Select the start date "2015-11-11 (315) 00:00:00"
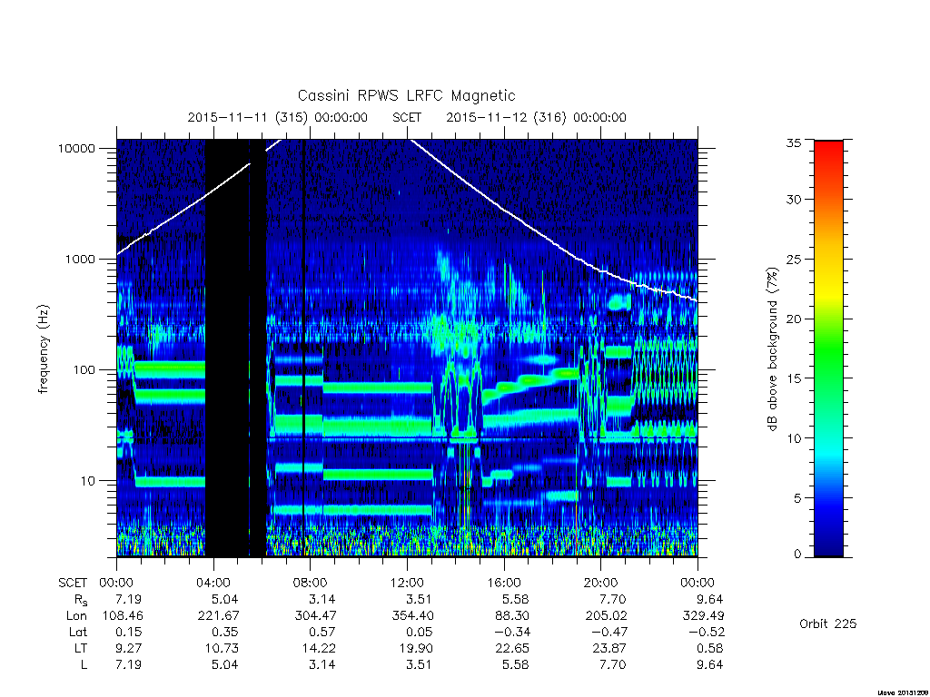 pyautogui.click(x=278, y=117)
